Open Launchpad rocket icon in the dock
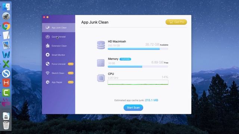The image size is (239, 134). [6, 16]
